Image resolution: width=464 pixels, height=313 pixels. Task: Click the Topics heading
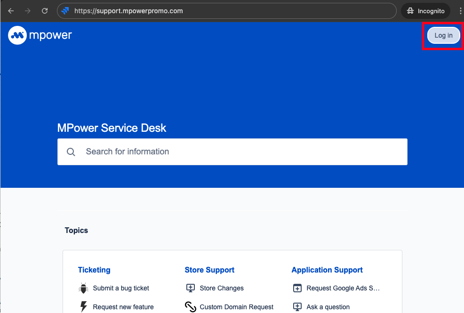(76, 231)
